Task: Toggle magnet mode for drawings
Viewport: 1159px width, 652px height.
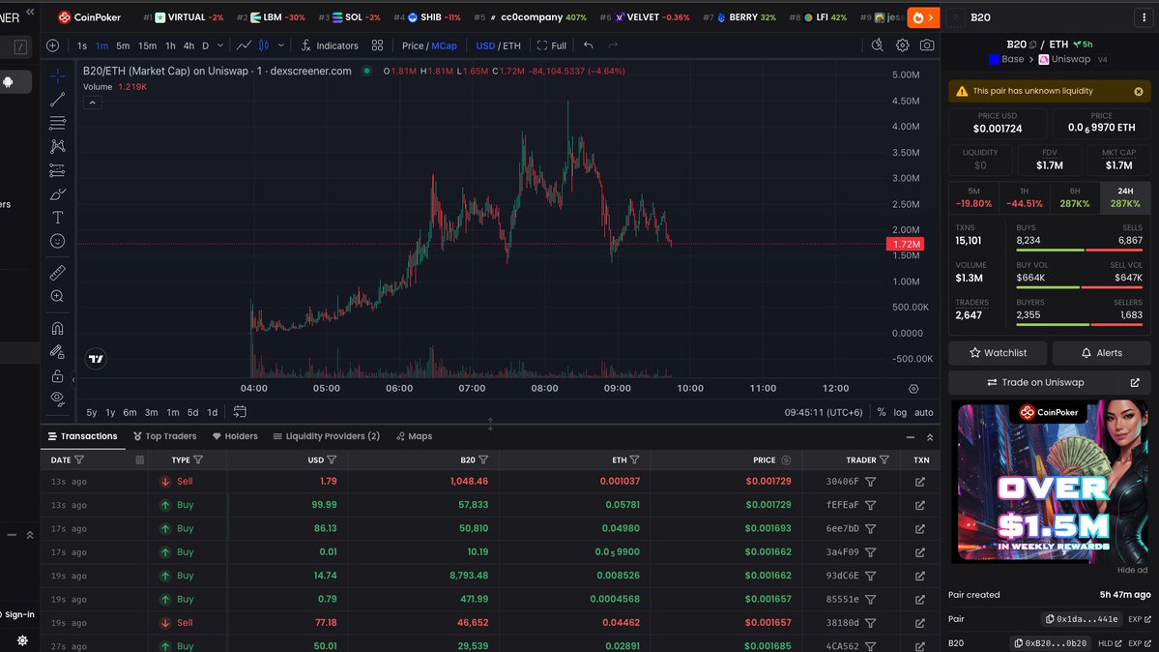Action: (58, 328)
